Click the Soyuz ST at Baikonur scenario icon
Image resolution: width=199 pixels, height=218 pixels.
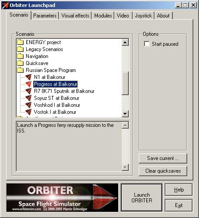tap(28, 98)
